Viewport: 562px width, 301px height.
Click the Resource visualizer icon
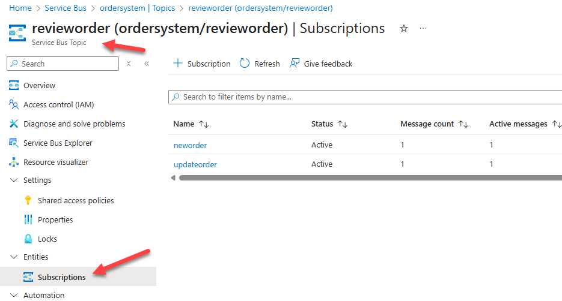[x=14, y=162]
